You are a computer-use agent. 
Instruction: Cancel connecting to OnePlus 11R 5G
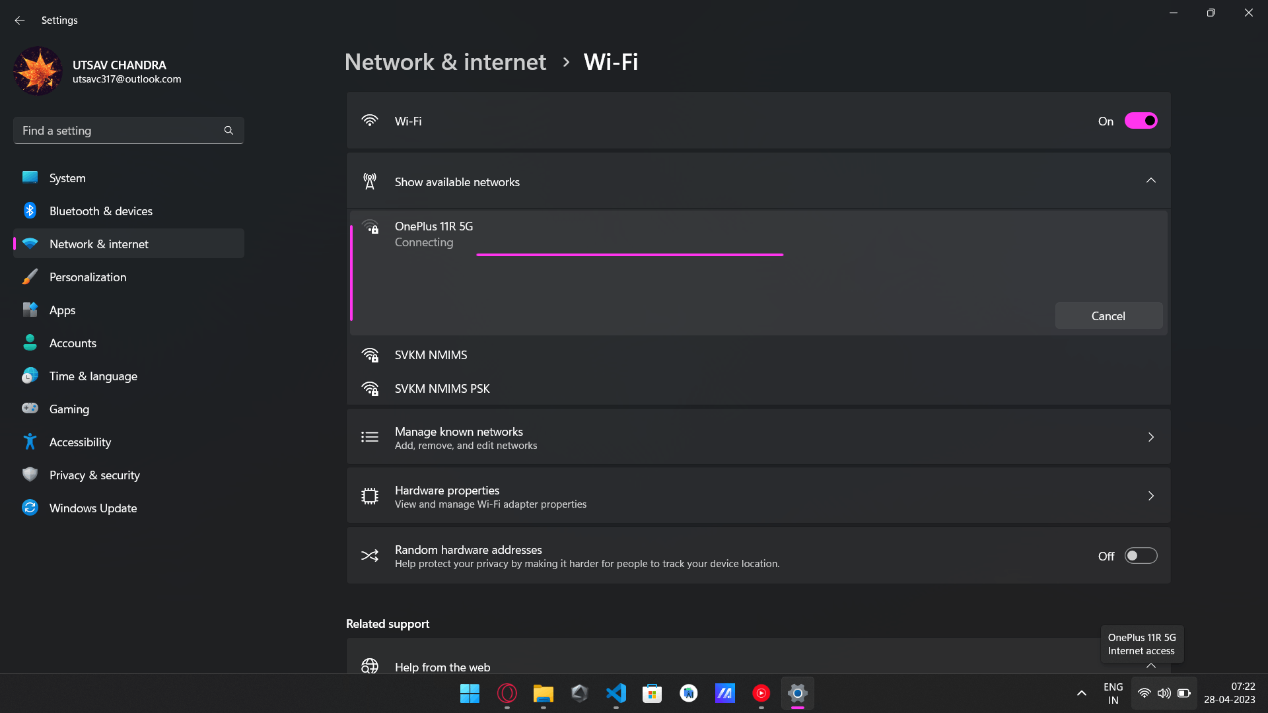point(1108,316)
